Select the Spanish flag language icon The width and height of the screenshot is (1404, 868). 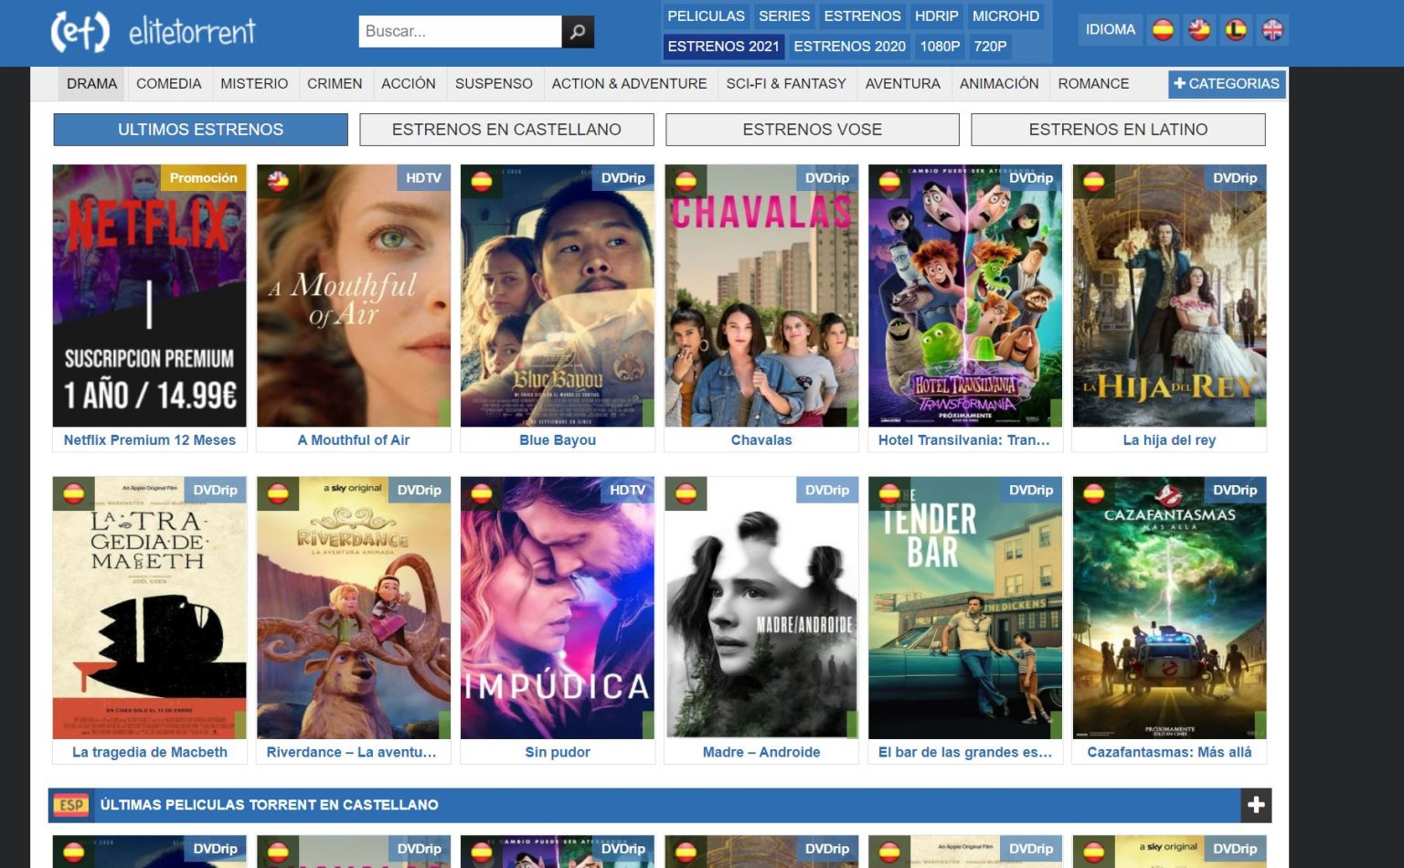click(1163, 30)
